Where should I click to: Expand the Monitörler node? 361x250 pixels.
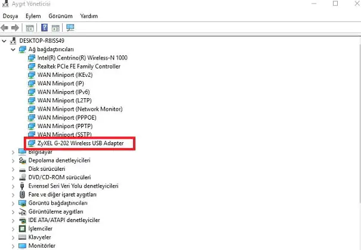13,246
